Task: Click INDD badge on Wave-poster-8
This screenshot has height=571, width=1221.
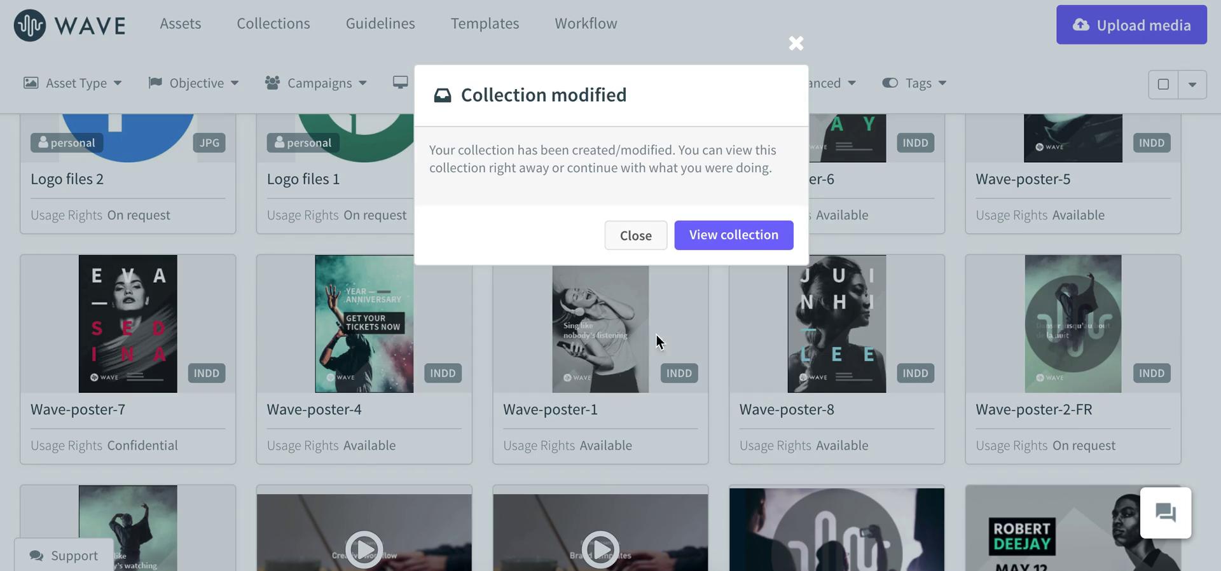Action: coord(916,373)
